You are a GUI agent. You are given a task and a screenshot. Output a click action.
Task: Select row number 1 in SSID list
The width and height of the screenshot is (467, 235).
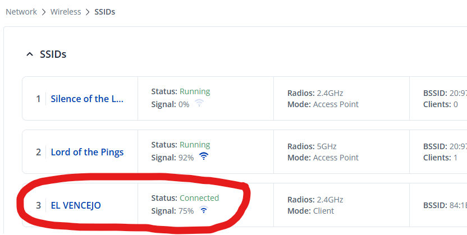point(38,99)
